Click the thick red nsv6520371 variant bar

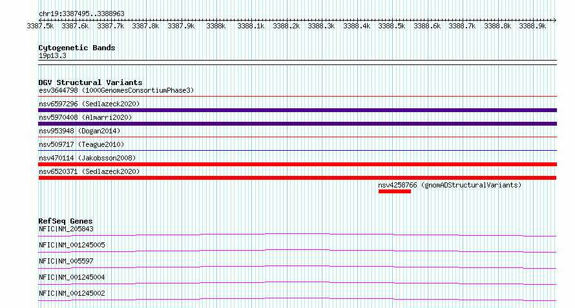point(297,178)
